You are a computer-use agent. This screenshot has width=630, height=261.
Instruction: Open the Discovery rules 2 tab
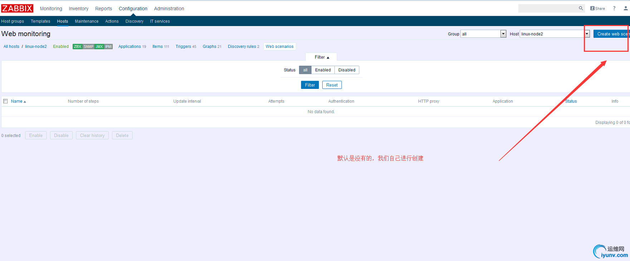tap(244, 46)
